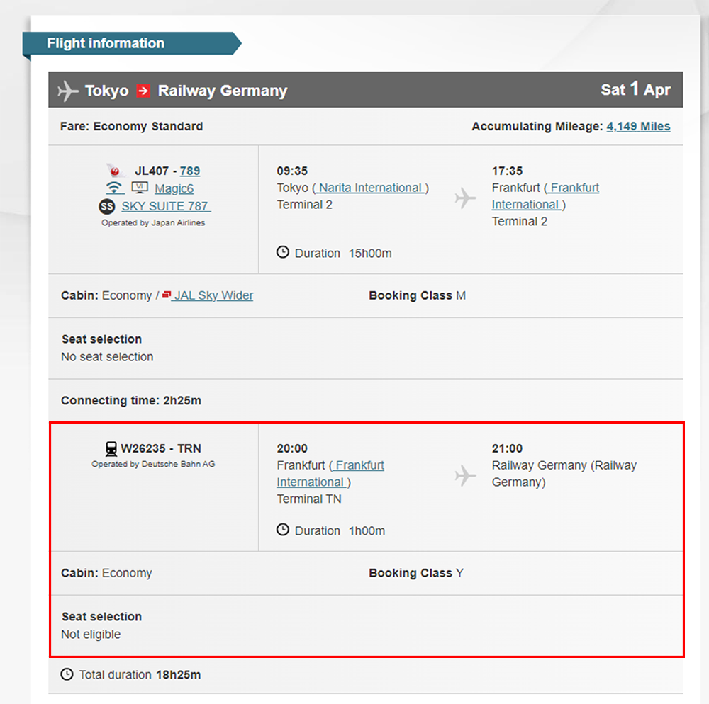This screenshot has height=704, width=709.
Task: Click the airplane icon between 20:00 and 21:00
Action: [x=465, y=476]
